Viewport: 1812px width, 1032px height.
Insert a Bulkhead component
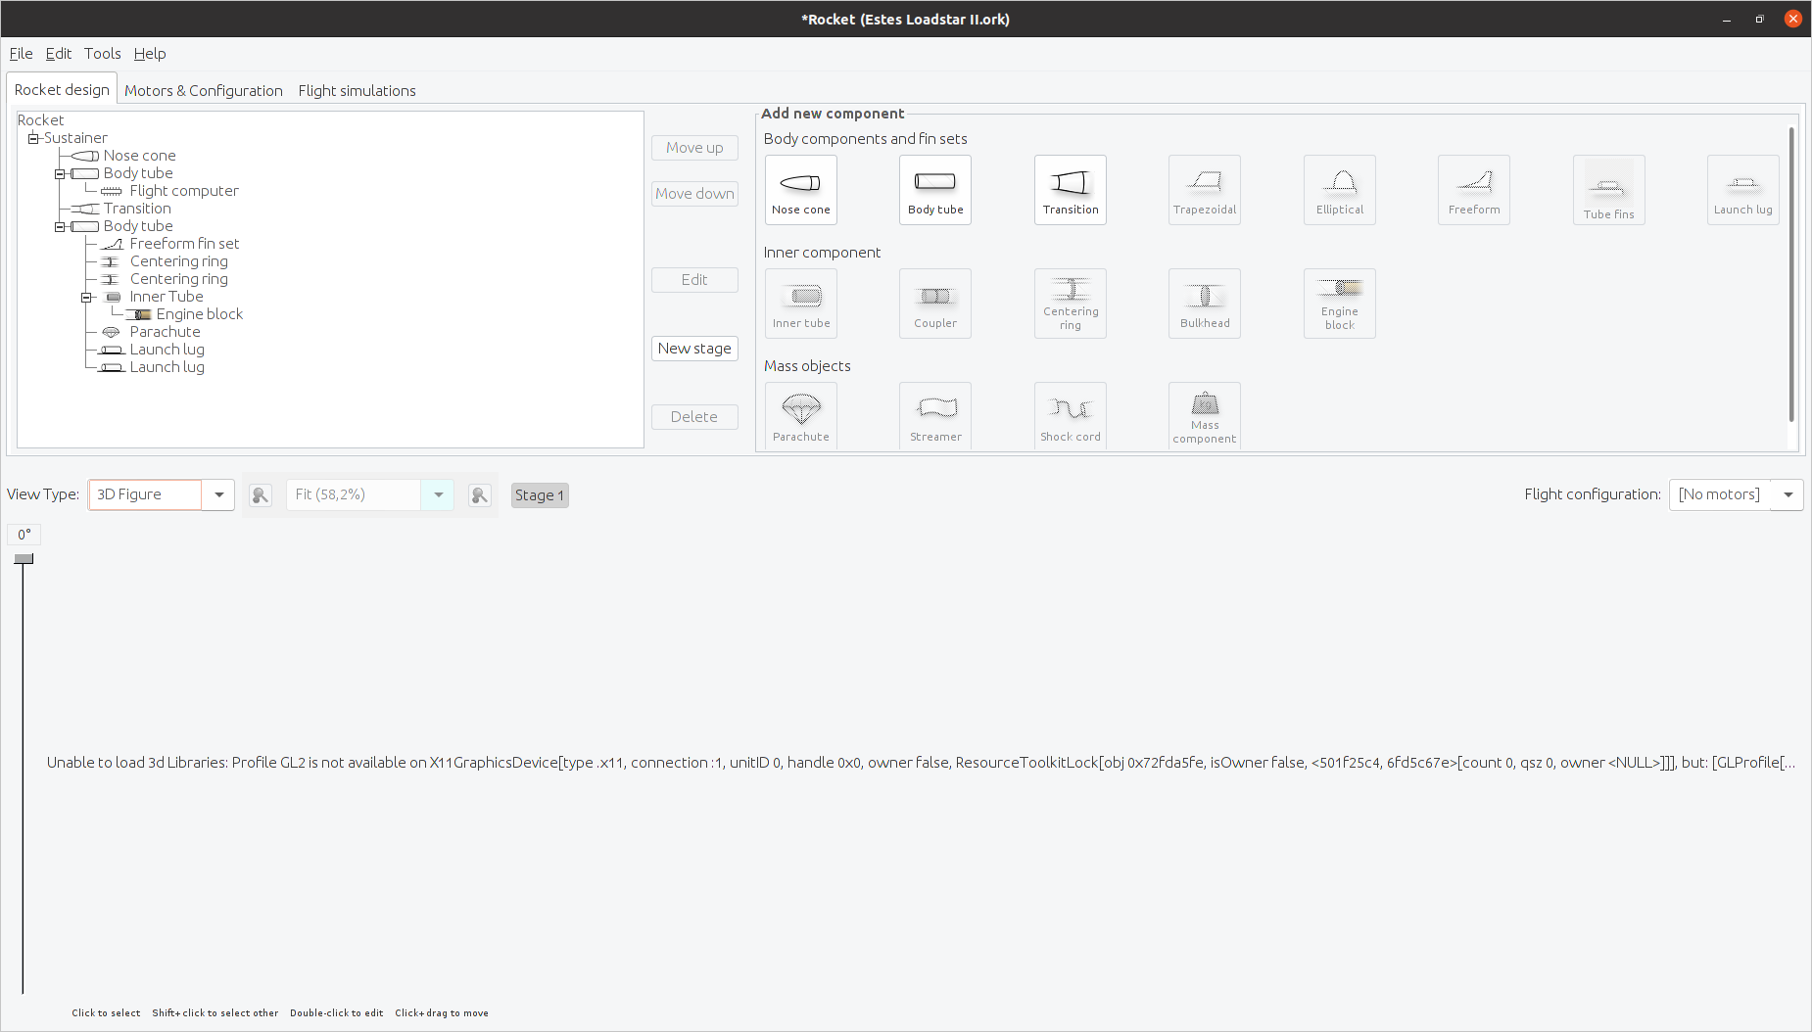coord(1204,304)
